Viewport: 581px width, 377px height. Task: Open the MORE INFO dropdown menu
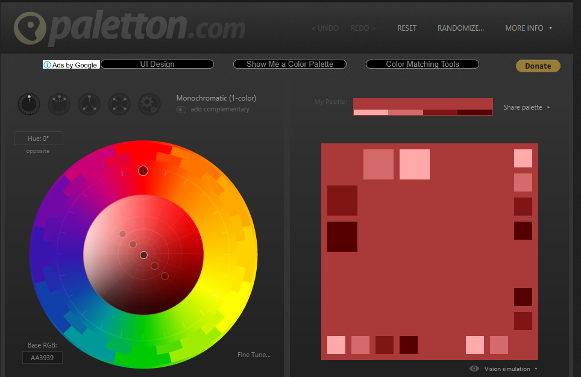click(x=529, y=28)
